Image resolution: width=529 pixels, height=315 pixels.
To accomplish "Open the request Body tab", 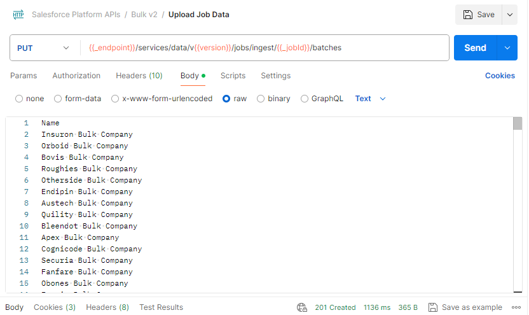I will pos(193,76).
